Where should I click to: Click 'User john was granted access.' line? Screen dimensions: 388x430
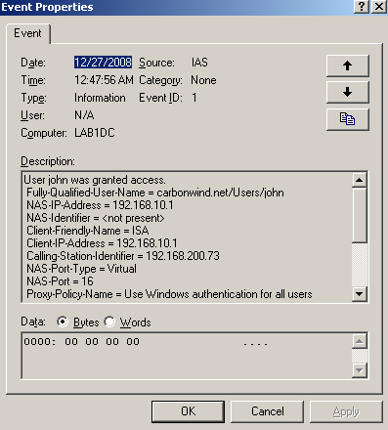click(x=95, y=180)
